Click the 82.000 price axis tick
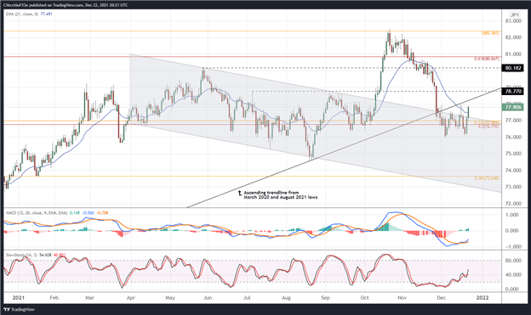Viewport: 531px width, 315px height. pos(513,37)
